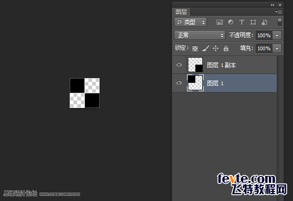Viewport: 293px width, 201px height.
Task: Filter layers by pixel image icon
Action: [x=220, y=22]
